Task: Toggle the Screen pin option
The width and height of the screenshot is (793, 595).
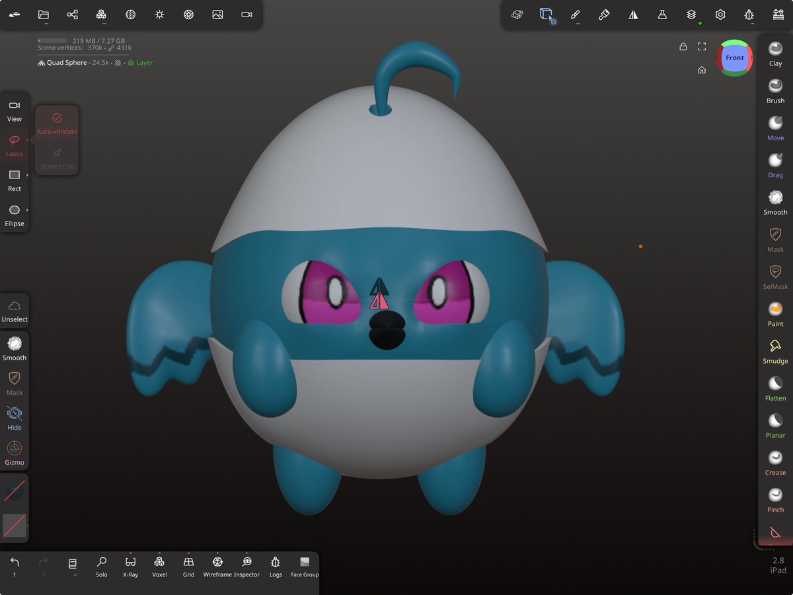Action: [x=57, y=158]
